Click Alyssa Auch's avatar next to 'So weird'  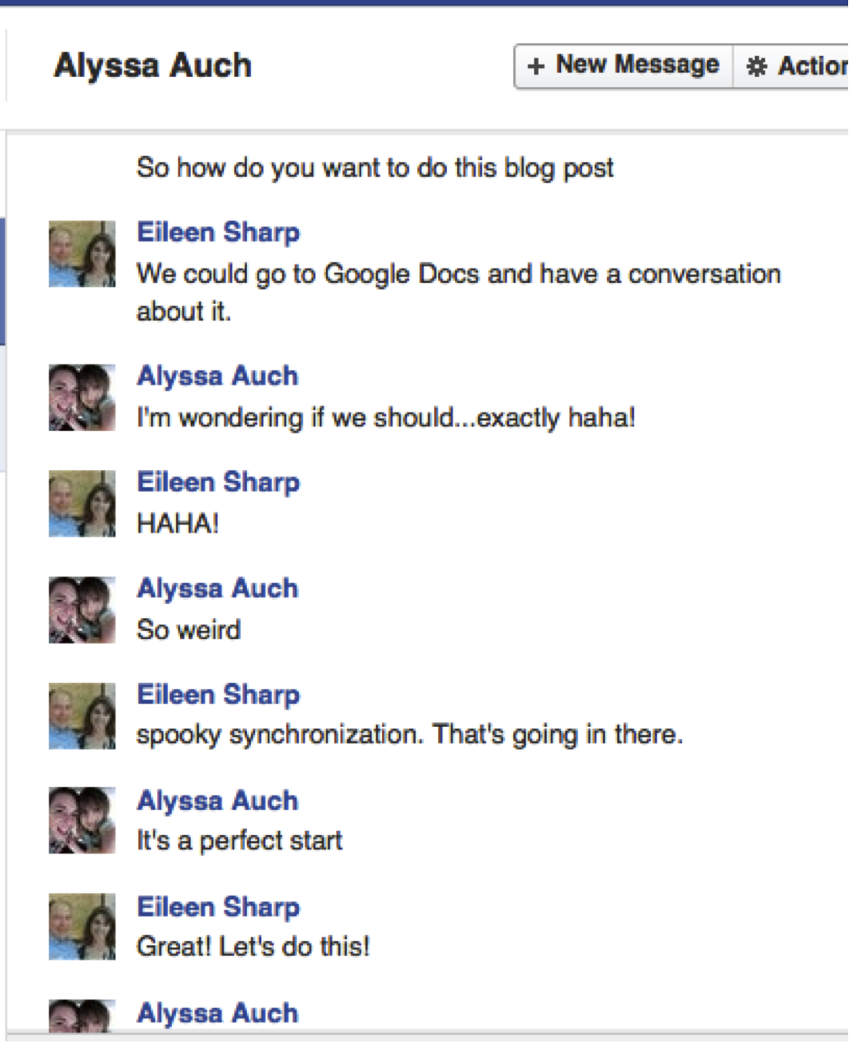(82, 610)
